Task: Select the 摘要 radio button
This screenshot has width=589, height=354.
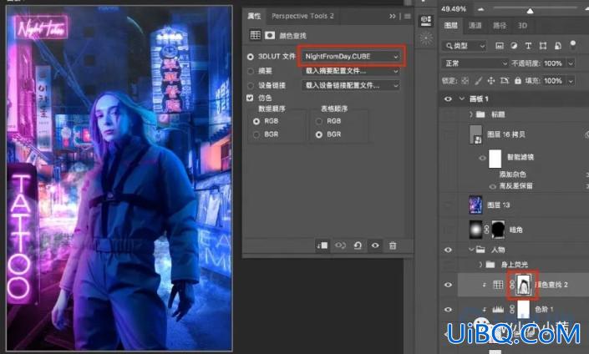Action: point(251,71)
